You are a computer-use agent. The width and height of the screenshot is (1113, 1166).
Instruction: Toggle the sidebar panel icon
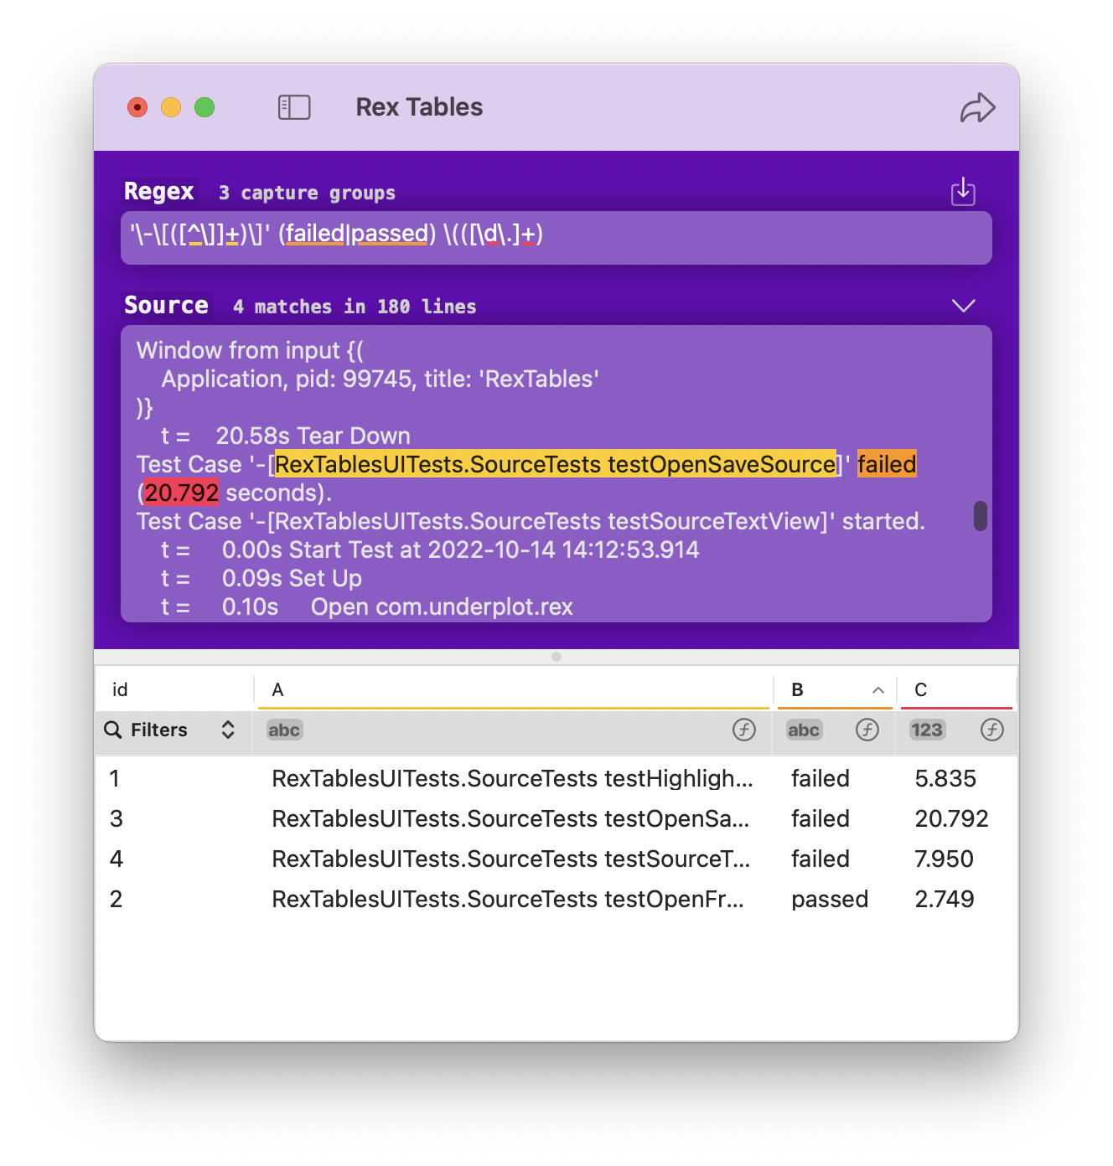point(294,107)
